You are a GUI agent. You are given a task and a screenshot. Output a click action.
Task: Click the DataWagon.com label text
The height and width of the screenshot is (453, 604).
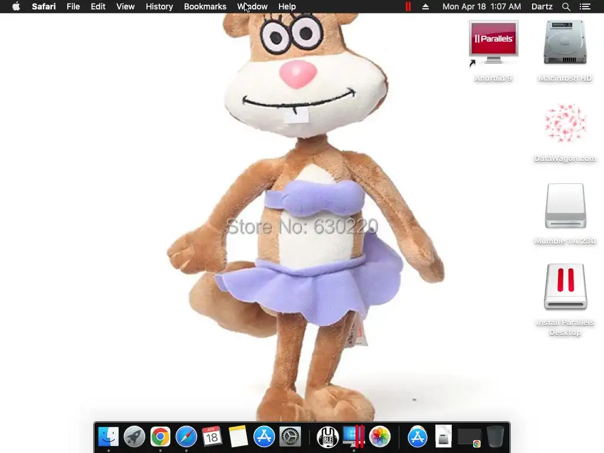(x=565, y=158)
